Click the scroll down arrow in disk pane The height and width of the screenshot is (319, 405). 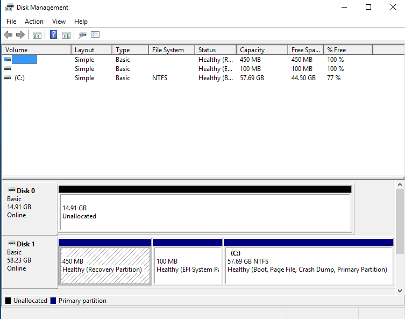[x=400, y=291]
